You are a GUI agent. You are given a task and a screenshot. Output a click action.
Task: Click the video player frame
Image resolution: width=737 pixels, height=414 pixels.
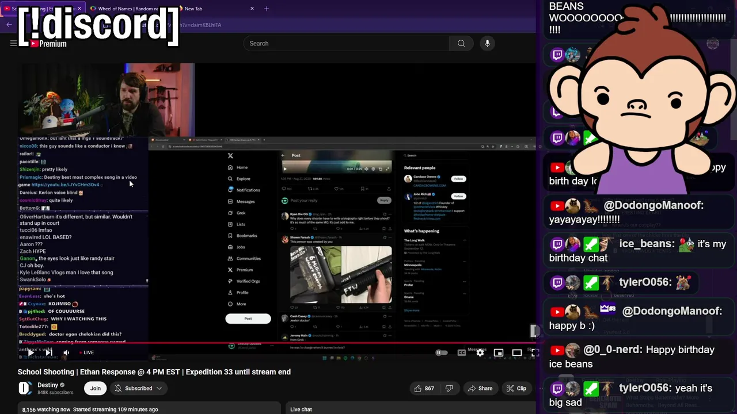276,212
